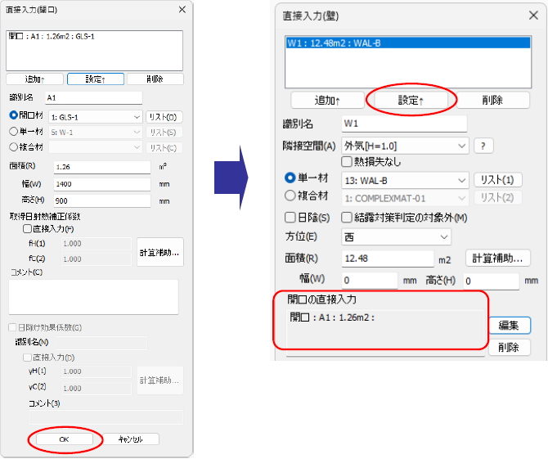Expand the 13: WAL-B material dropdown
Viewport: 548px width, 459px height.
(x=405, y=180)
